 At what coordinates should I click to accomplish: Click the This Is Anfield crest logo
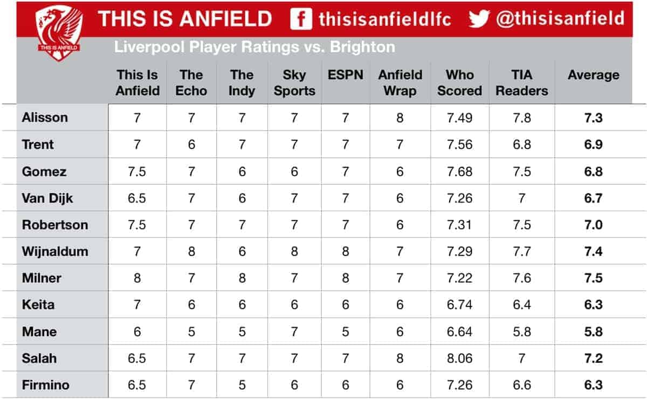click(x=59, y=32)
